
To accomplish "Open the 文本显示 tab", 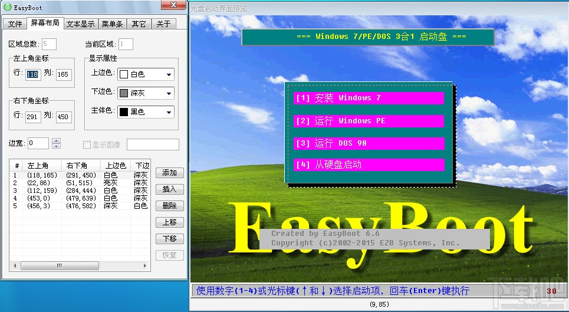I will point(81,24).
